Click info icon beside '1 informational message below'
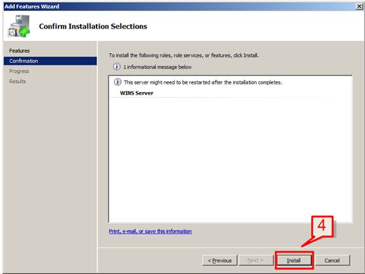Image resolution: width=365 pixels, height=274 pixels. 117,67
